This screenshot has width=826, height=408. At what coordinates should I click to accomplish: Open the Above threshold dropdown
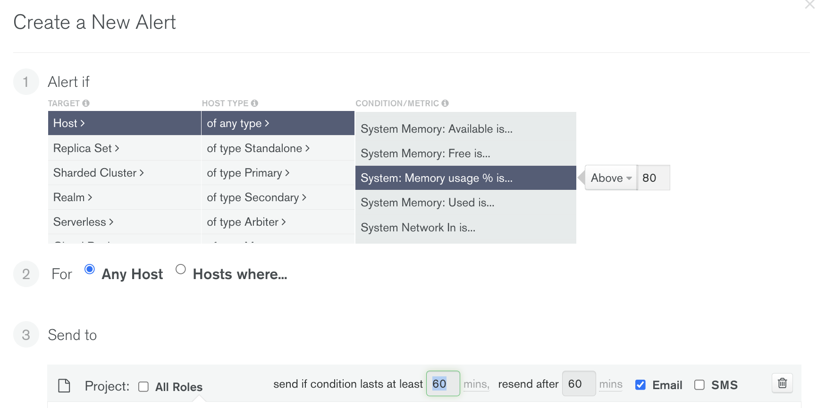(611, 178)
